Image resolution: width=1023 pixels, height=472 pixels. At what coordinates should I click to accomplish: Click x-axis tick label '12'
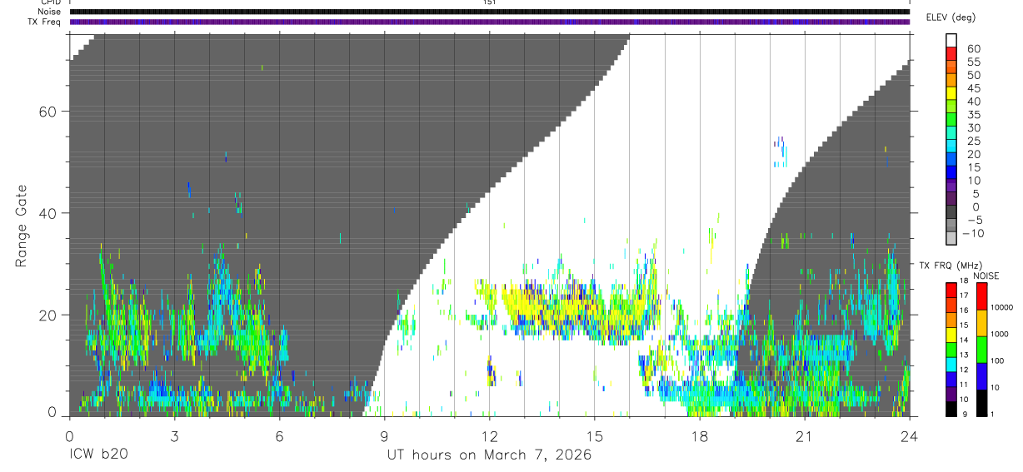(x=489, y=436)
